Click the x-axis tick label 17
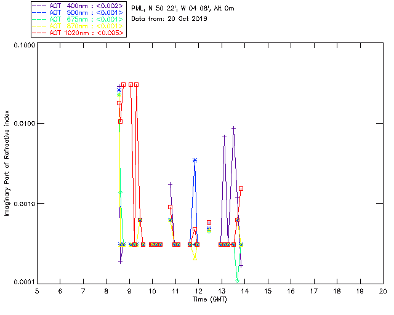 tap(314, 292)
